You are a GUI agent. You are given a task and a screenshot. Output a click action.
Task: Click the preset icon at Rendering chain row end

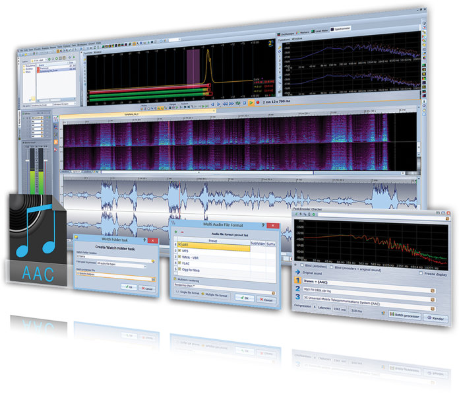pyautogui.click(x=274, y=293)
